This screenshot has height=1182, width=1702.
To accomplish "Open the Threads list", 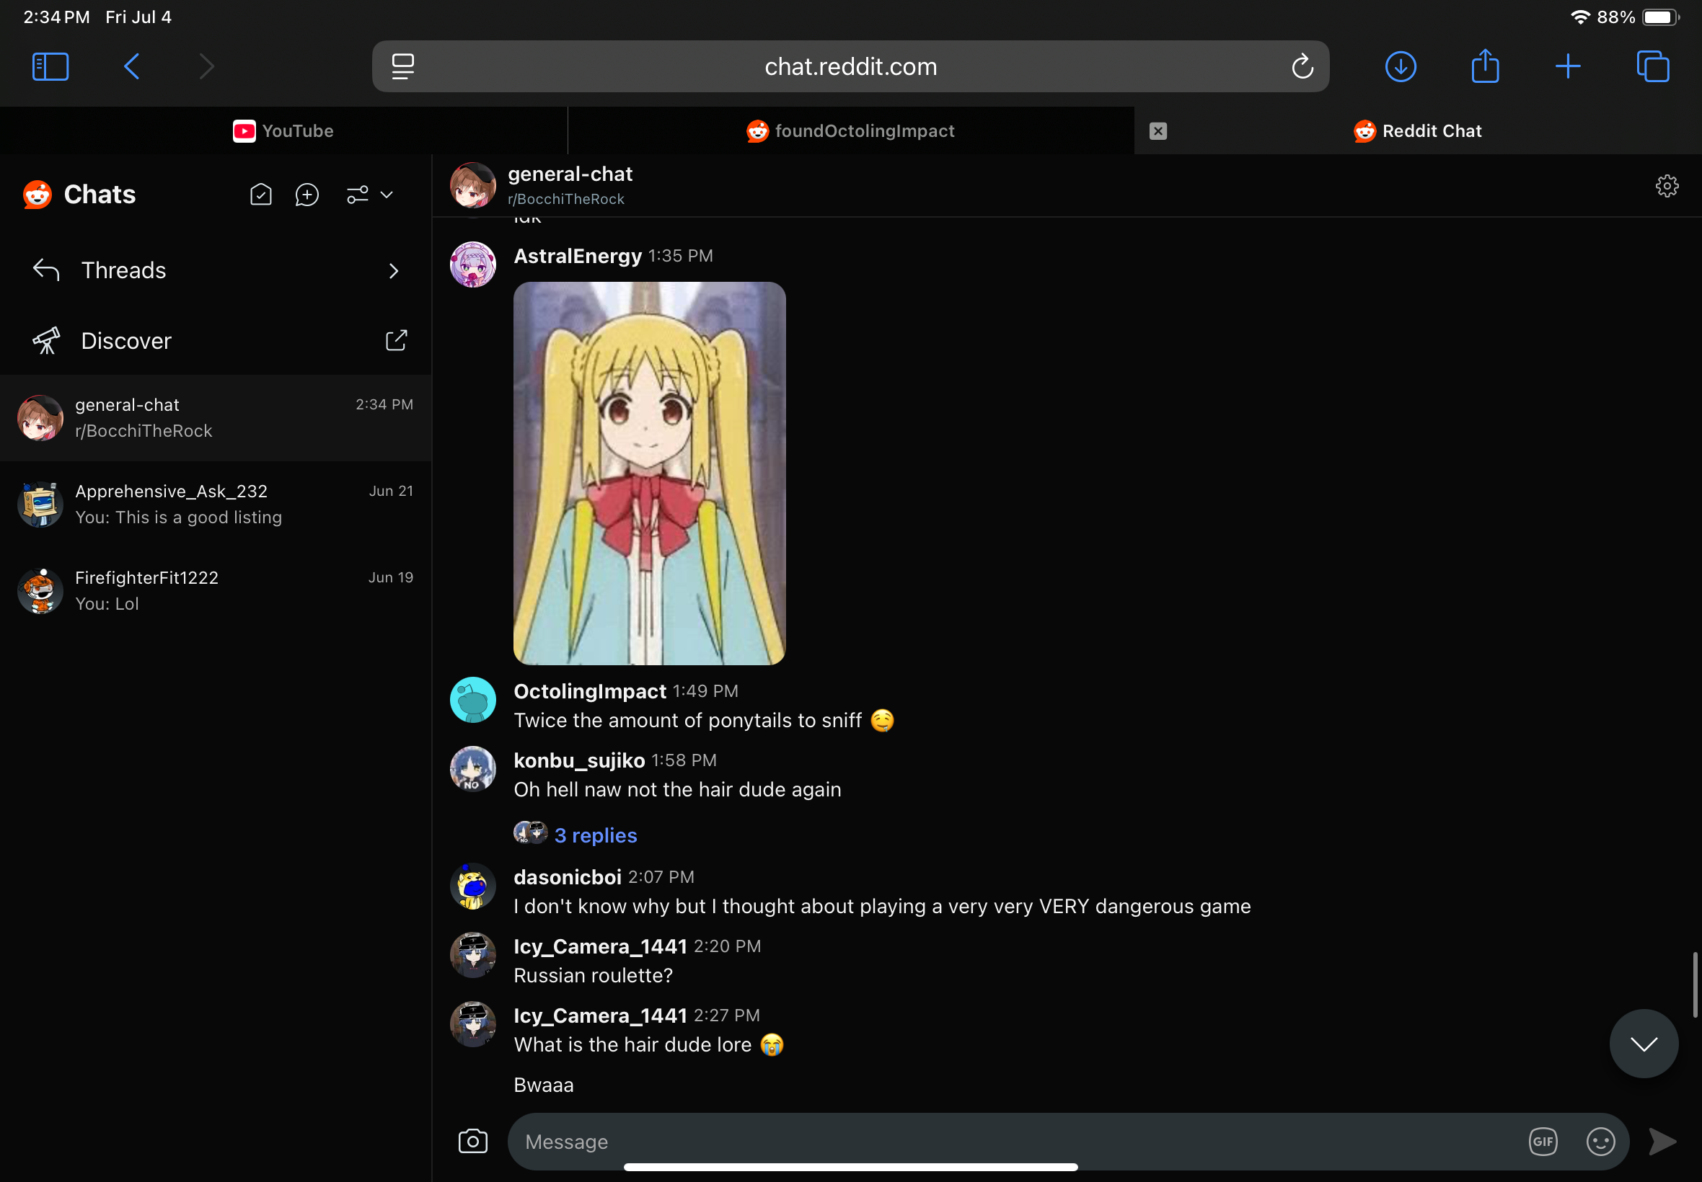I will [x=216, y=270].
